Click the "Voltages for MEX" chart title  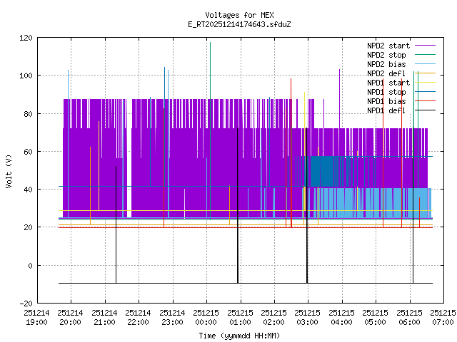pos(239,15)
